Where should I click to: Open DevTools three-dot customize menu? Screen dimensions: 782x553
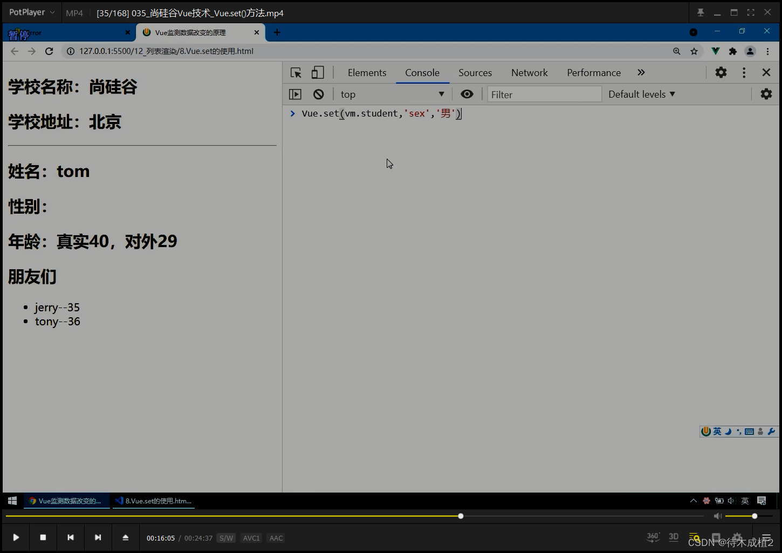click(x=744, y=73)
